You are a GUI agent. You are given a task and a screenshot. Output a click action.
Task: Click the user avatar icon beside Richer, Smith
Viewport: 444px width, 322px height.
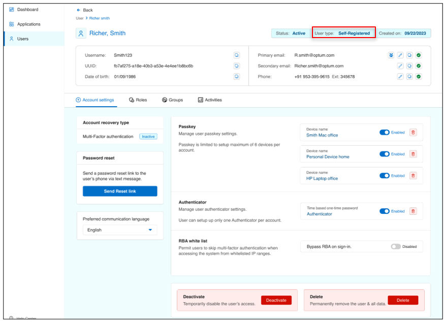click(x=81, y=34)
